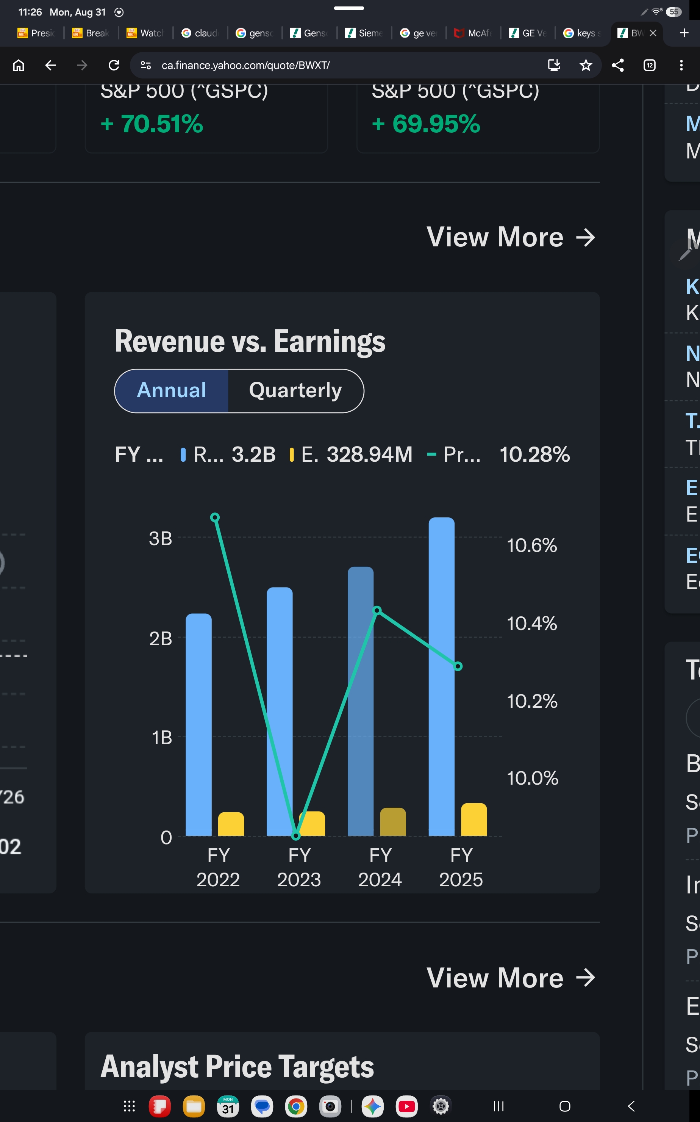Select the FY 2025 revenue bar
Image resolution: width=700 pixels, height=1122 pixels.
click(441, 676)
